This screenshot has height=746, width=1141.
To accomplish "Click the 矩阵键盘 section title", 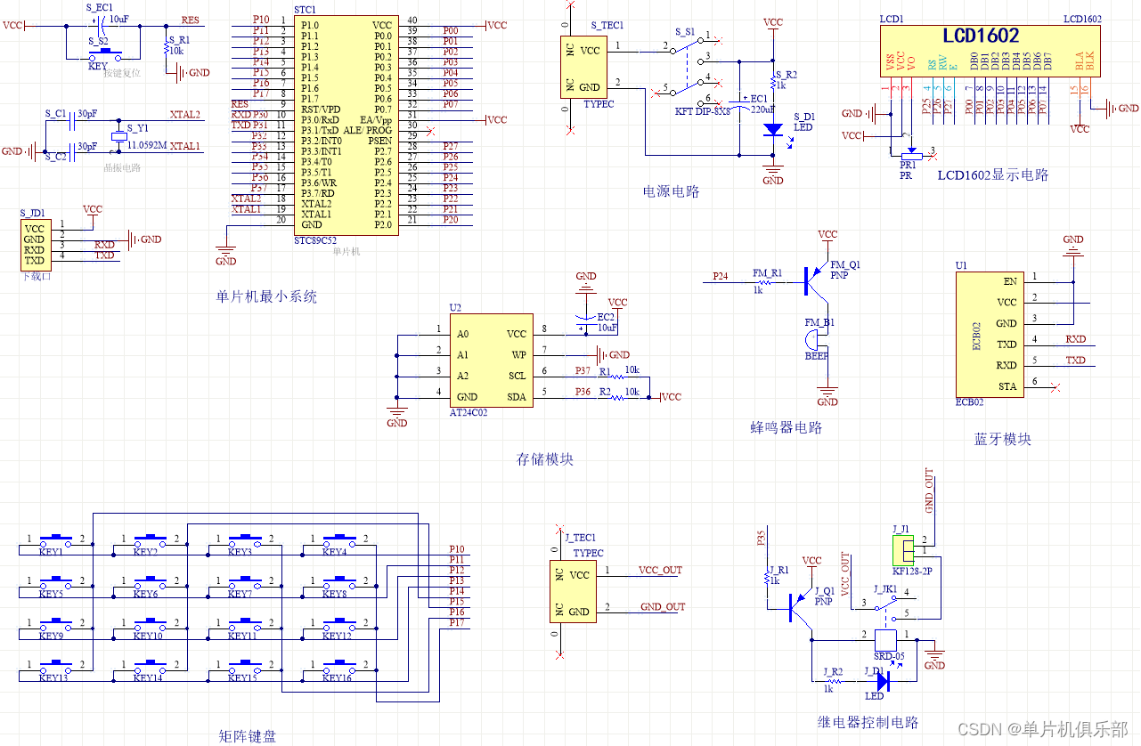I will pos(248,735).
